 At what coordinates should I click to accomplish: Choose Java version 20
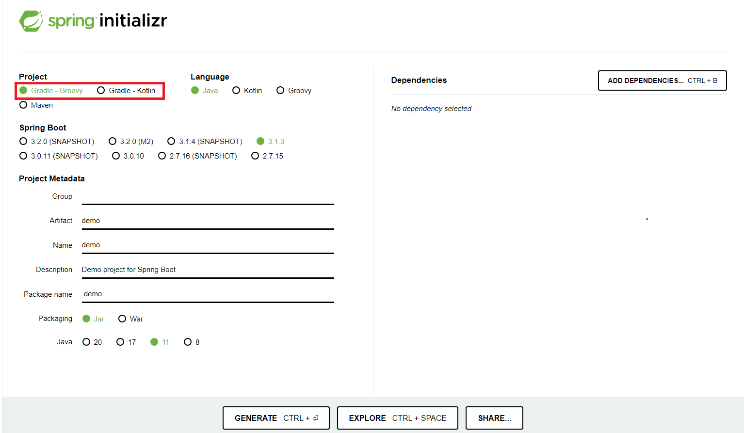92,342
